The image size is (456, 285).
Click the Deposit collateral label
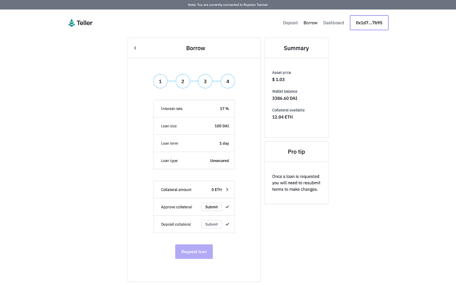pyautogui.click(x=176, y=224)
